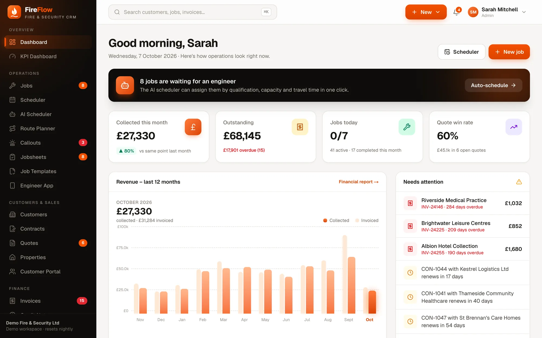Open KPI Dashboard in the sidebar

tap(48, 57)
